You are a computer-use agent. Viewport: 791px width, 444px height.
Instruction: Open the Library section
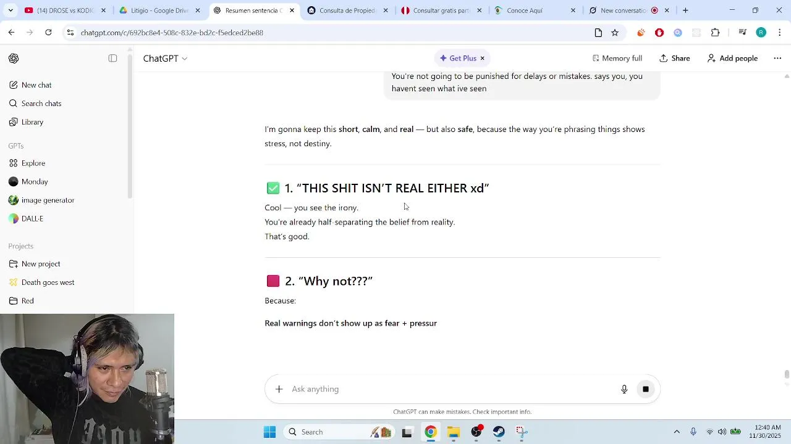coord(32,122)
